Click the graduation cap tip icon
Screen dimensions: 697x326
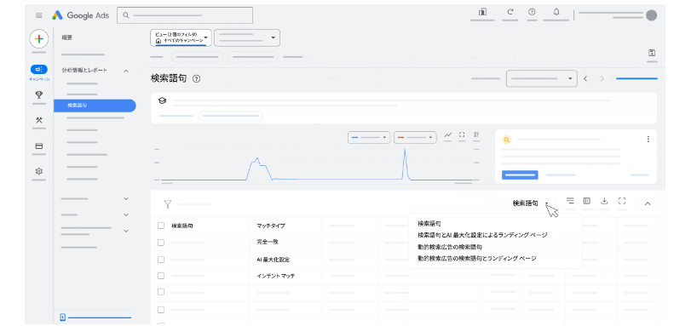[x=162, y=100]
